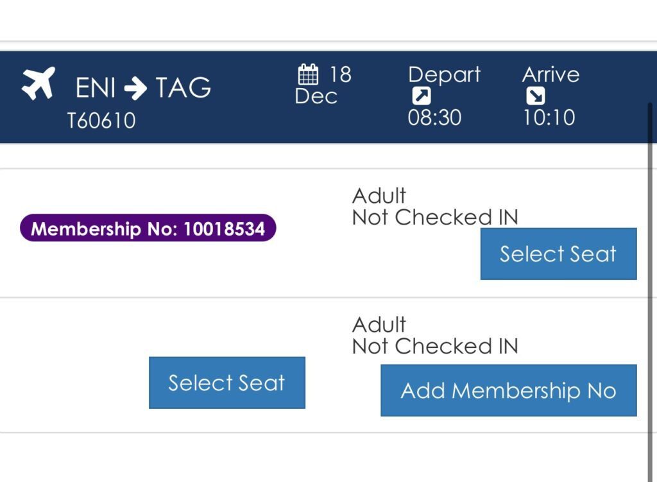Screen dimensions: 657x482
Task: Click the right arrow between ENI and TAG
Action: (x=135, y=88)
